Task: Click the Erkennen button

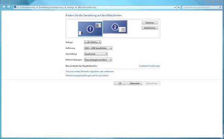Action: pyautogui.click(x=150, y=23)
